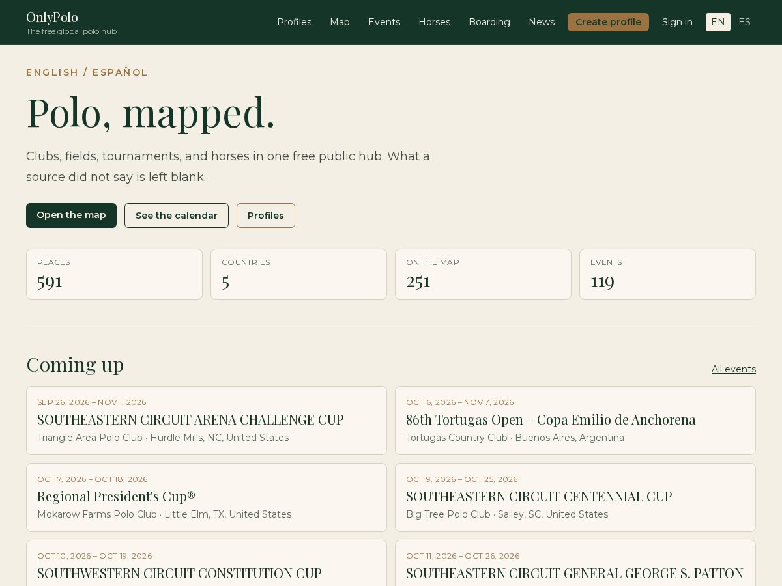782x586 pixels.
Task: Click the Countries count 5
Action: point(225,281)
